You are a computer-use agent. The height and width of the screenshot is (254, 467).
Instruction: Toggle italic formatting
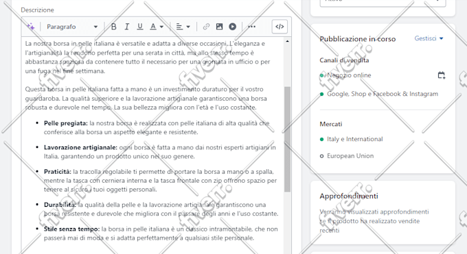[x=126, y=27]
